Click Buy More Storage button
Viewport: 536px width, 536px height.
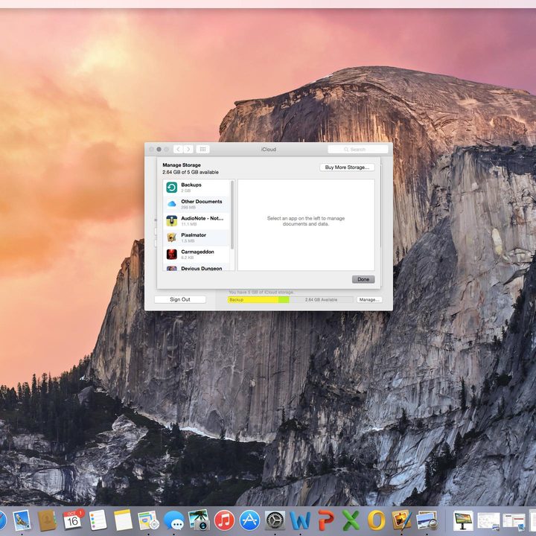pyautogui.click(x=347, y=167)
